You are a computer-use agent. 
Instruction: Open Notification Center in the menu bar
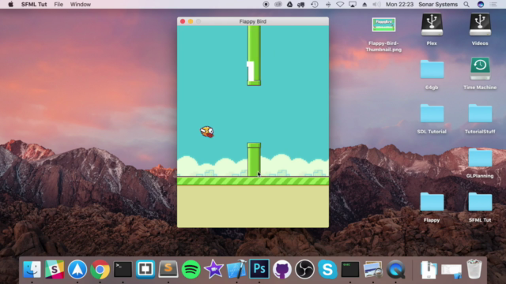click(x=493, y=4)
